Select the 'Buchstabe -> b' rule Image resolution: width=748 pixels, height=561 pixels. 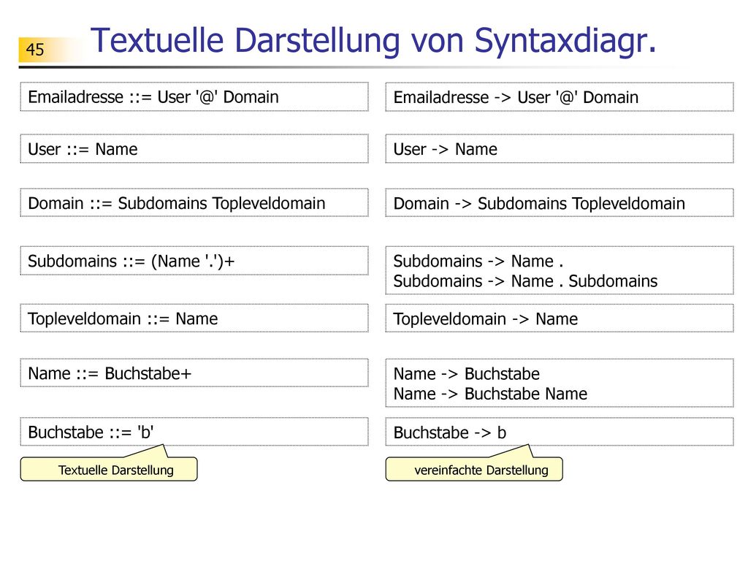pyautogui.click(x=560, y=432)
